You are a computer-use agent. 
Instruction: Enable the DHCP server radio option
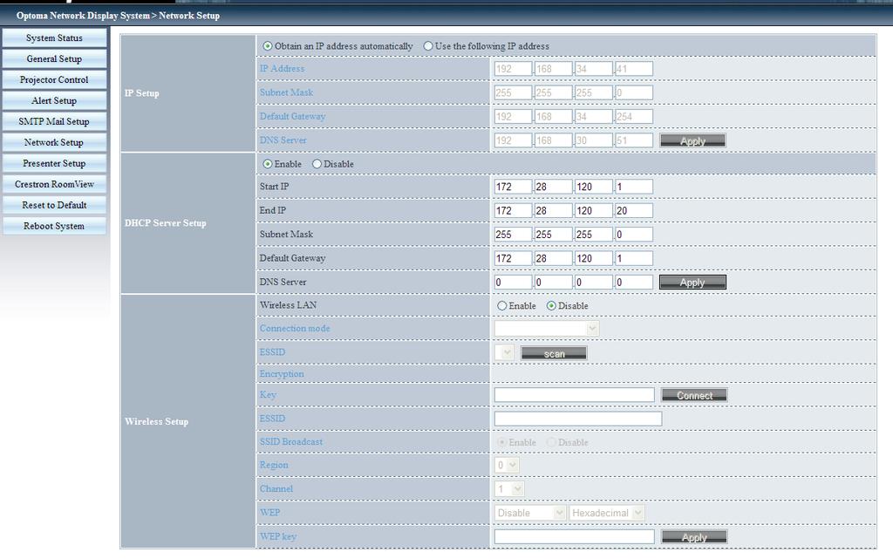pyautogui.click(x=268, y=164)
